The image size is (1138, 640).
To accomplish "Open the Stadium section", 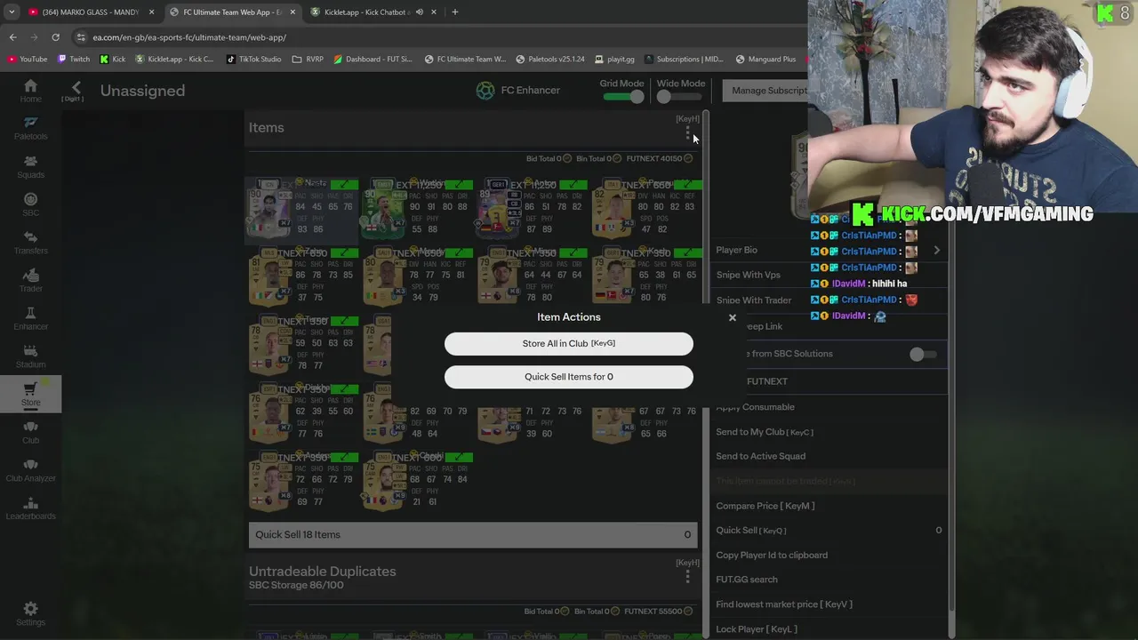I will coord(30,356).
